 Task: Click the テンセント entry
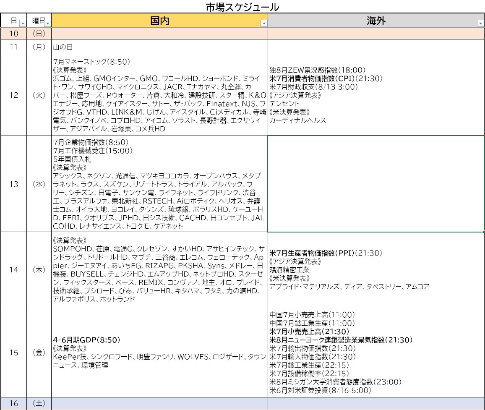pyautogui.click(x=284, y=104)
